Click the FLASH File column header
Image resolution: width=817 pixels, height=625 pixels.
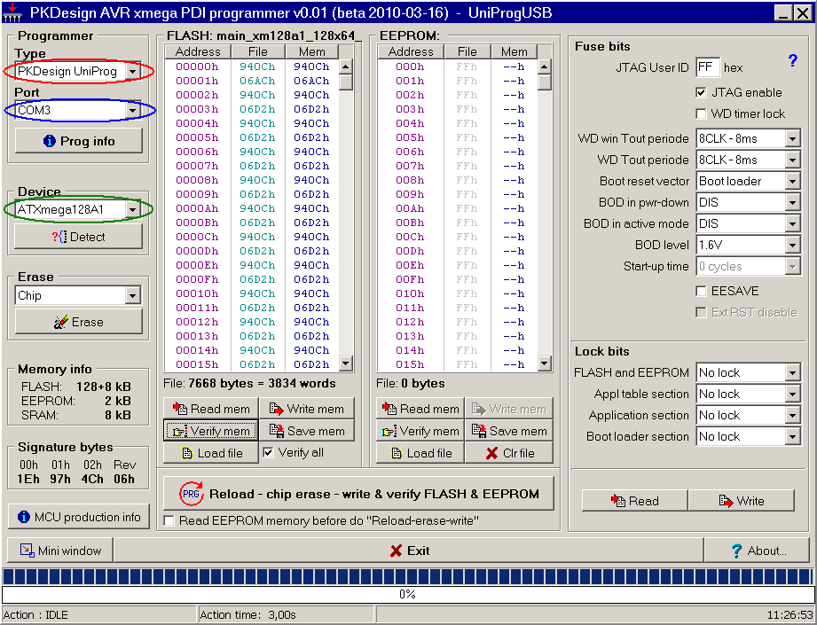(x=258, y=51)
